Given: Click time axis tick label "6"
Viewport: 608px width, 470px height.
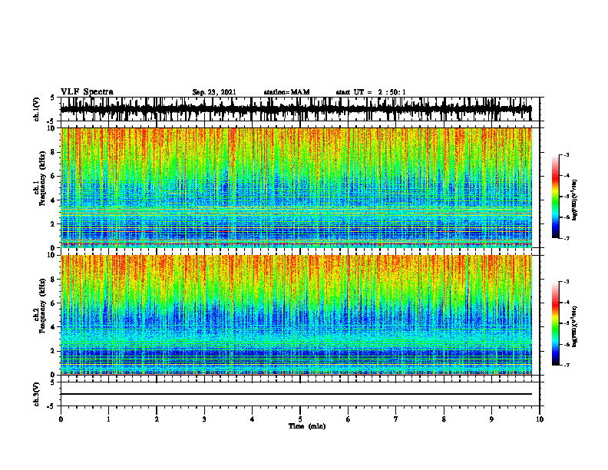Looking at the screenshot, I should click(349, 419).
